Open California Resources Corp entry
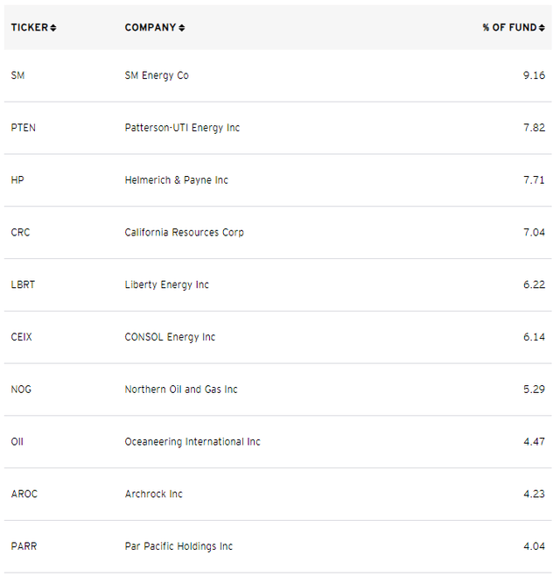This screenshot has height=583, width=560. (184, 233)
